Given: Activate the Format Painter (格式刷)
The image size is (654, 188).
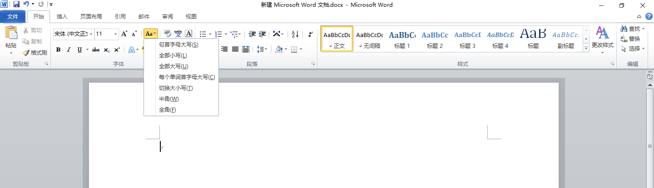Looking at the screenshot, I should [x=35, y=52].
